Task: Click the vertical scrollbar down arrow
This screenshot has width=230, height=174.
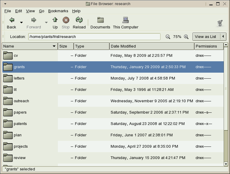Action: pyautogui.click(x=226, y=164)
